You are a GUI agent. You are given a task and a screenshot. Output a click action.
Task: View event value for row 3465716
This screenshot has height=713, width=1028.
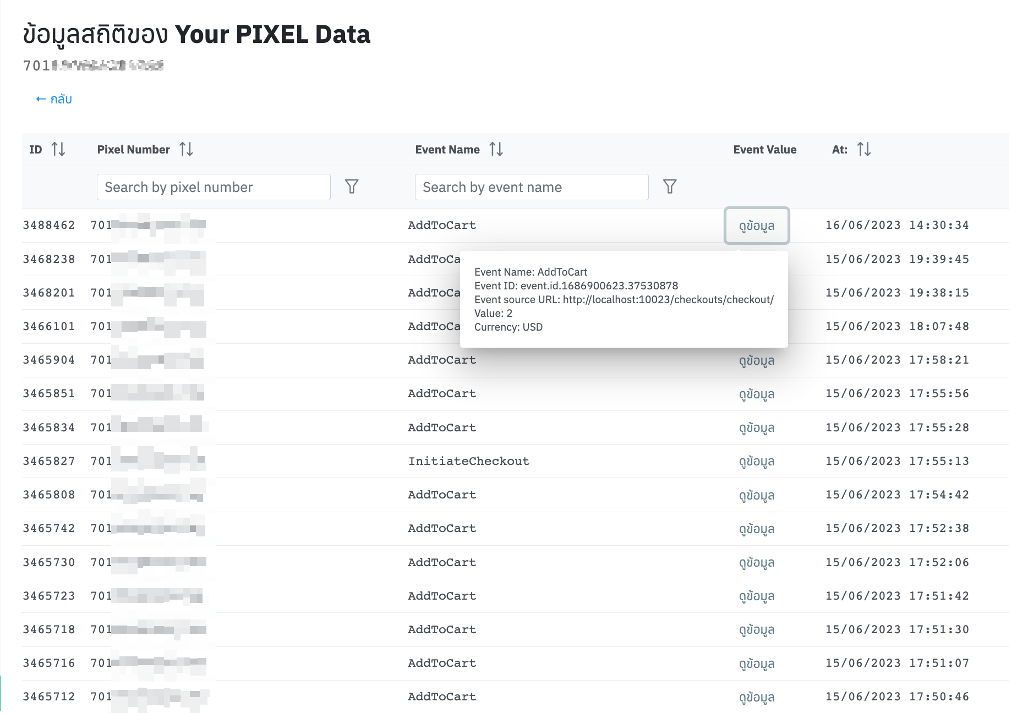tap(756, 663)
